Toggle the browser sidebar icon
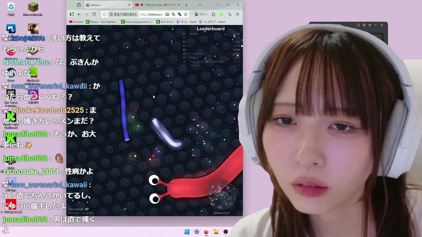 tap(72, 14)
